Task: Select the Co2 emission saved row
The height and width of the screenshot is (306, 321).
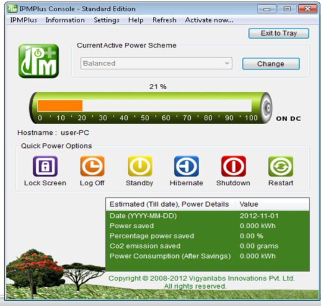Action: coord(207,246)
